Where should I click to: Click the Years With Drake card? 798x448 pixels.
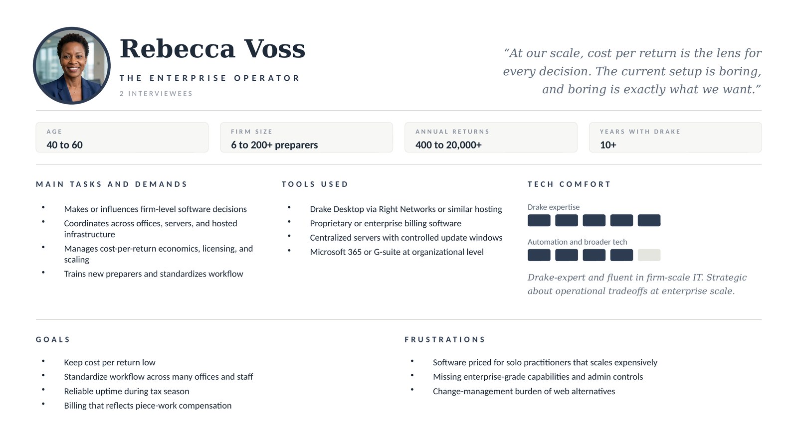(x=675, y=138)
